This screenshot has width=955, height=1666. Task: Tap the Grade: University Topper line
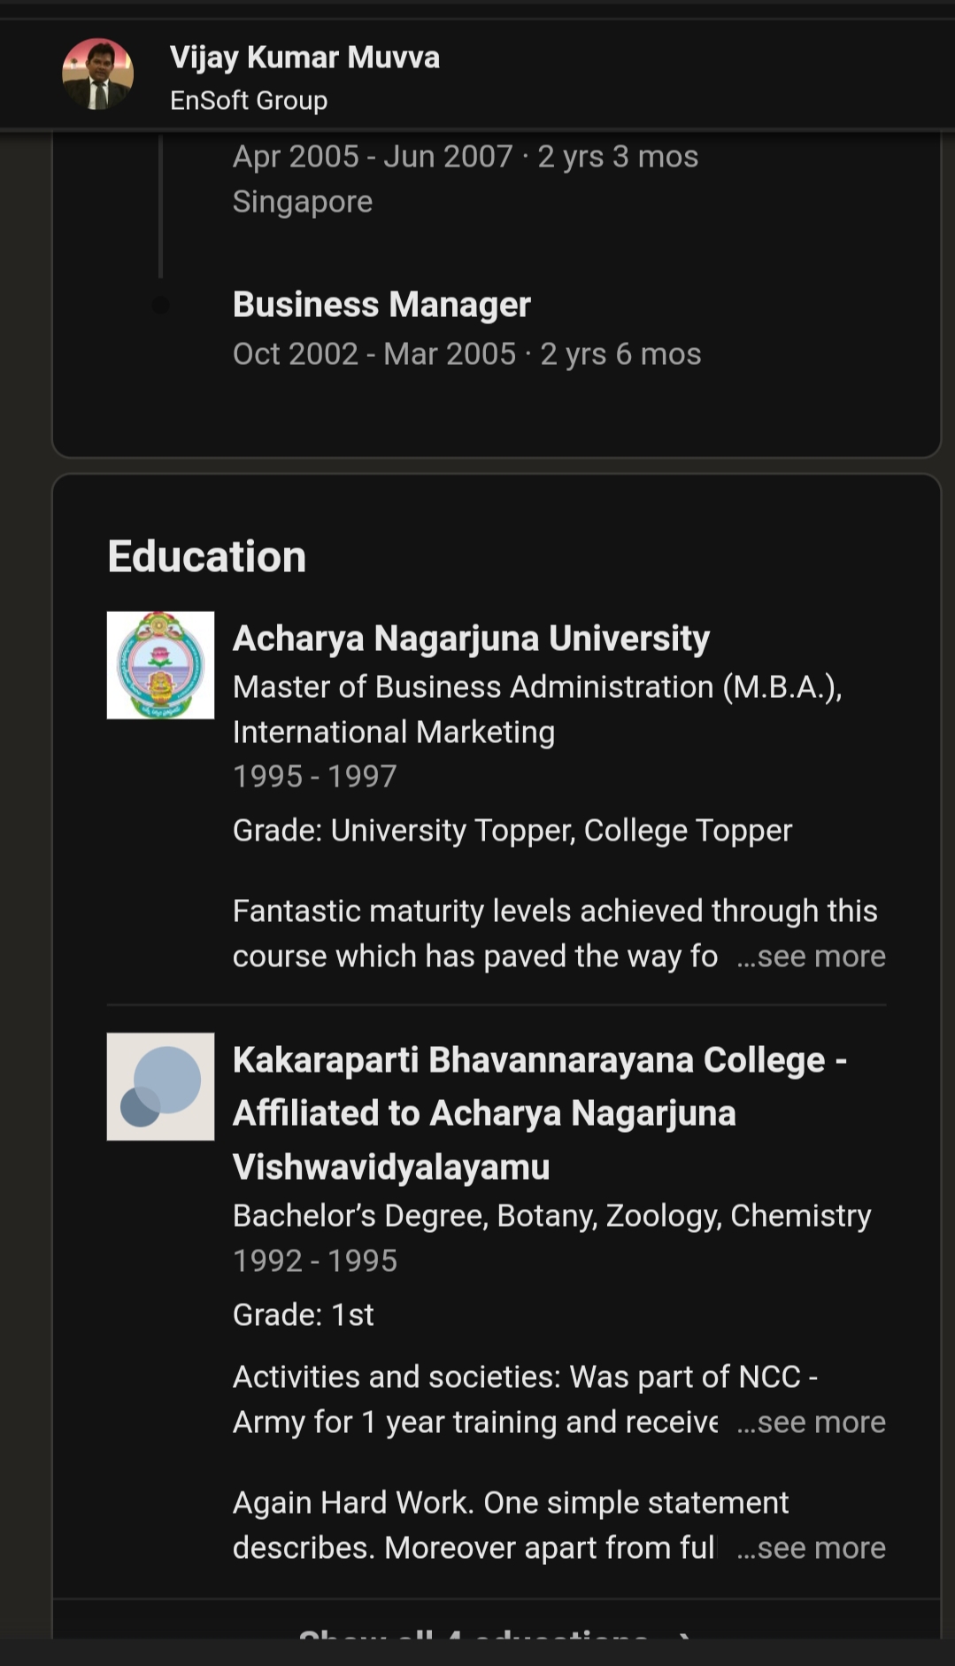[x=512, y=831]
